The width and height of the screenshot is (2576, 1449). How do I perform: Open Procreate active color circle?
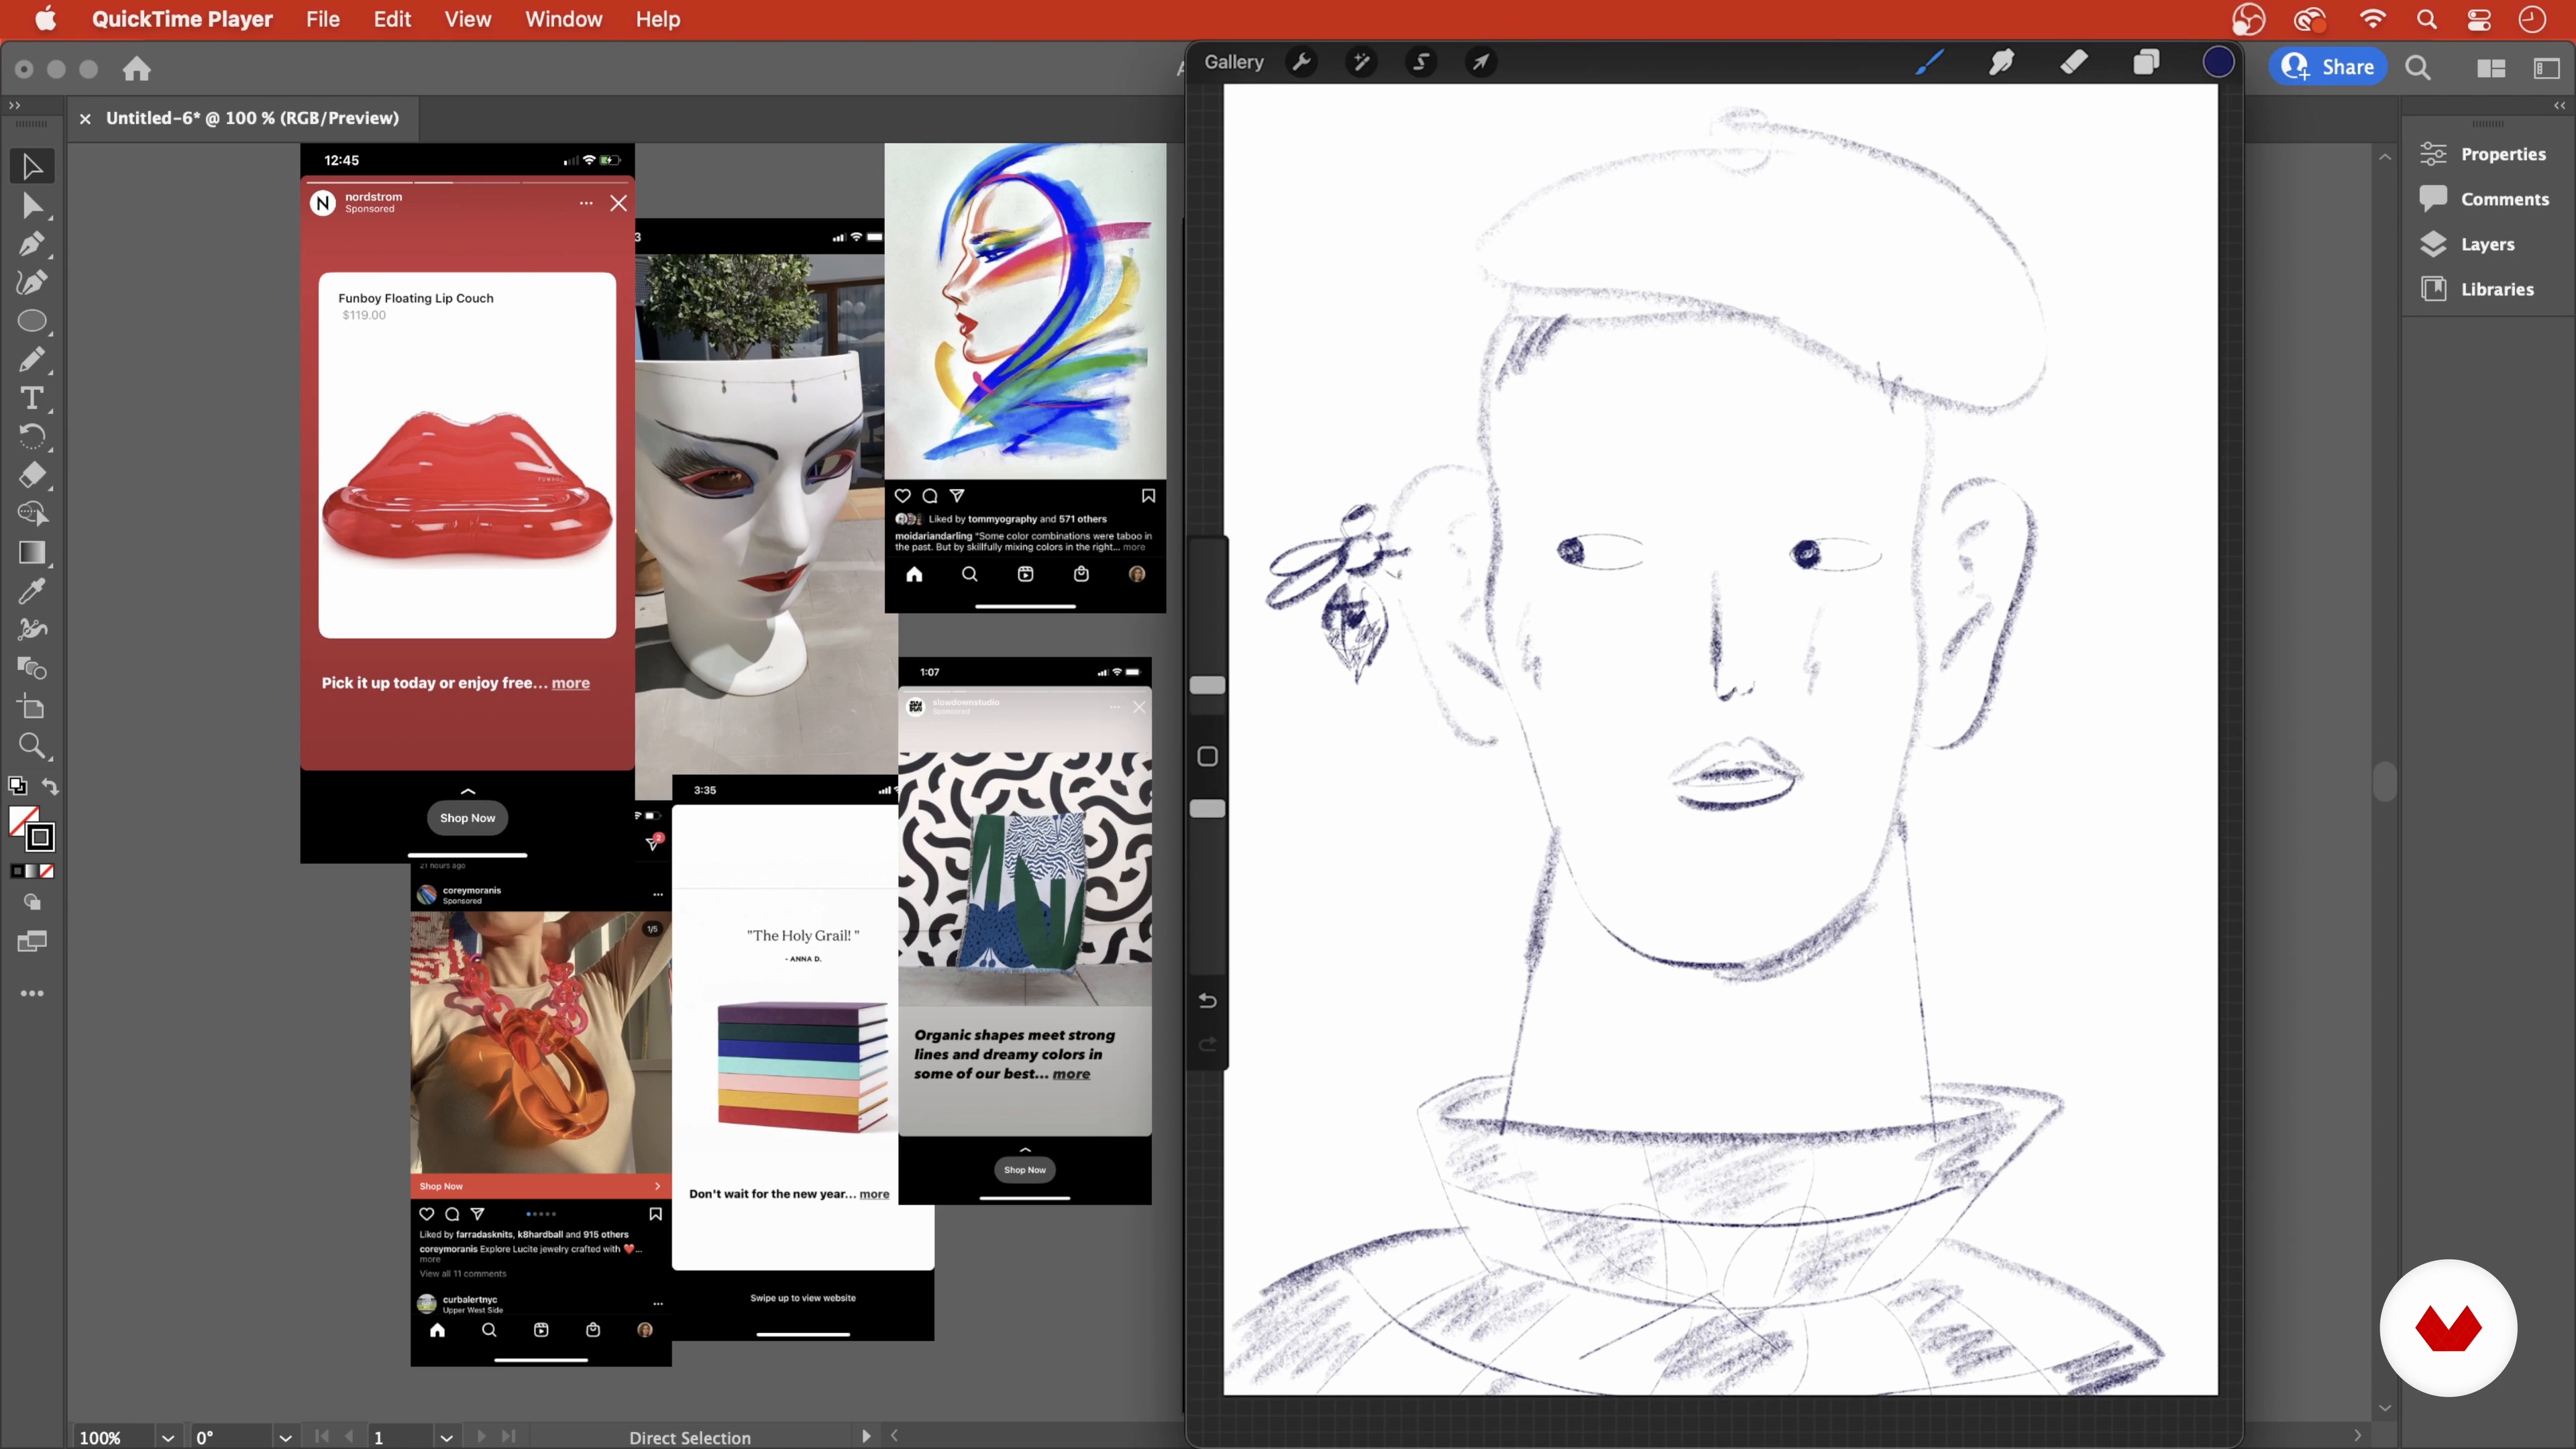[2218, 62]
